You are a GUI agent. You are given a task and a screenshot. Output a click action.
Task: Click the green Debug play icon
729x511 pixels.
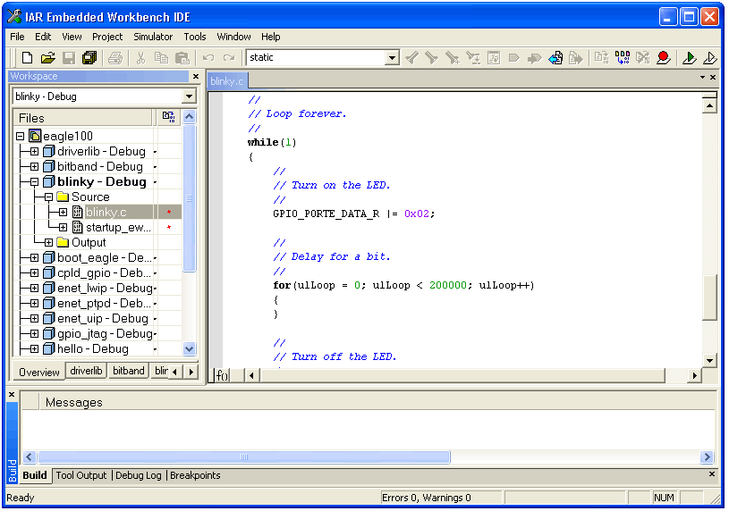690,58
